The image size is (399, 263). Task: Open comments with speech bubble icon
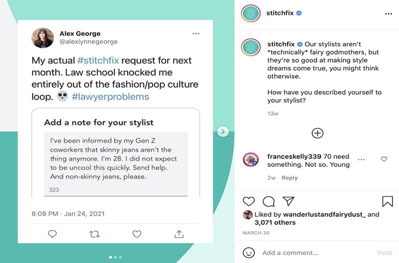268,201
